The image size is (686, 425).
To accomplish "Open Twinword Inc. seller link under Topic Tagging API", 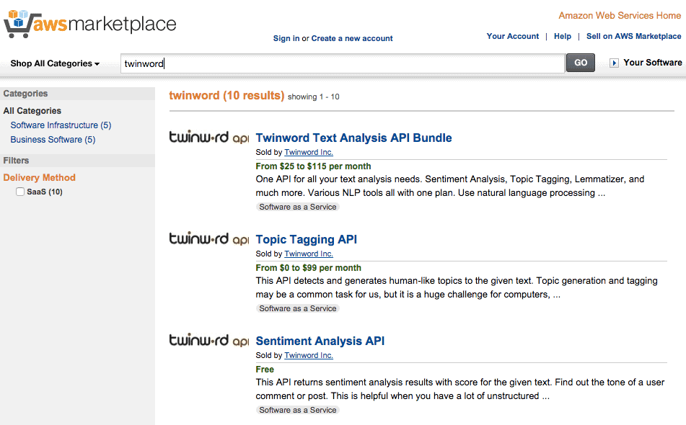I will 309,254.
